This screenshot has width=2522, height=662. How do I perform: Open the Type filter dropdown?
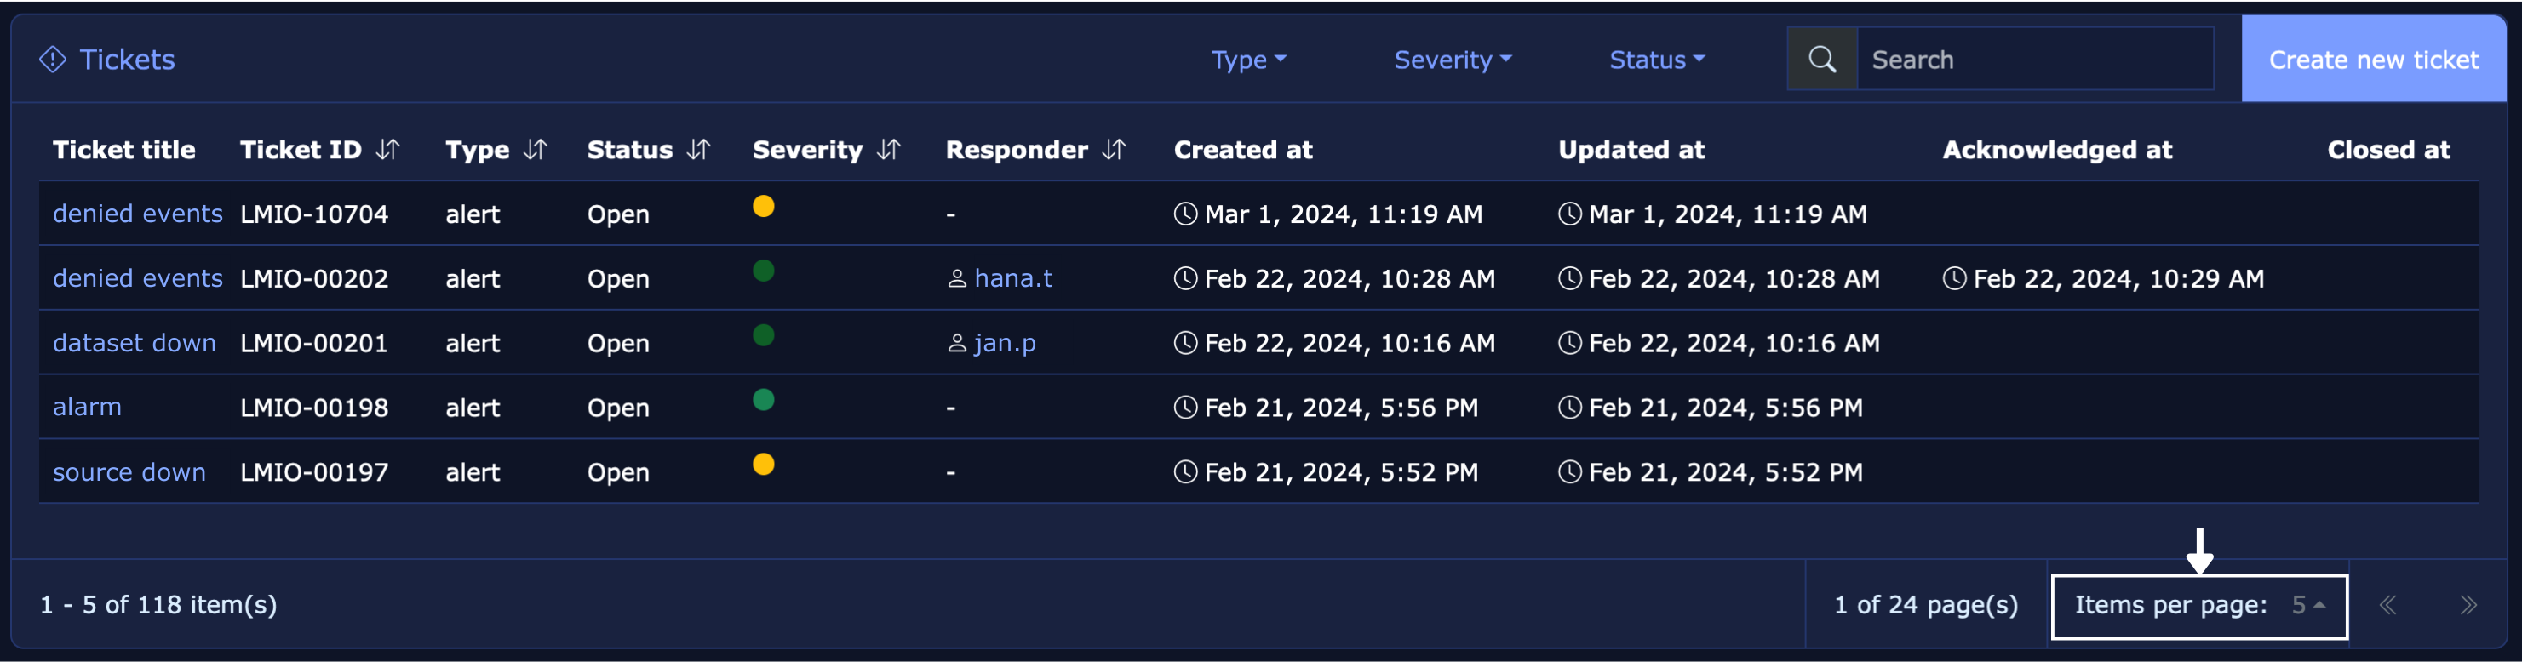1248,60
